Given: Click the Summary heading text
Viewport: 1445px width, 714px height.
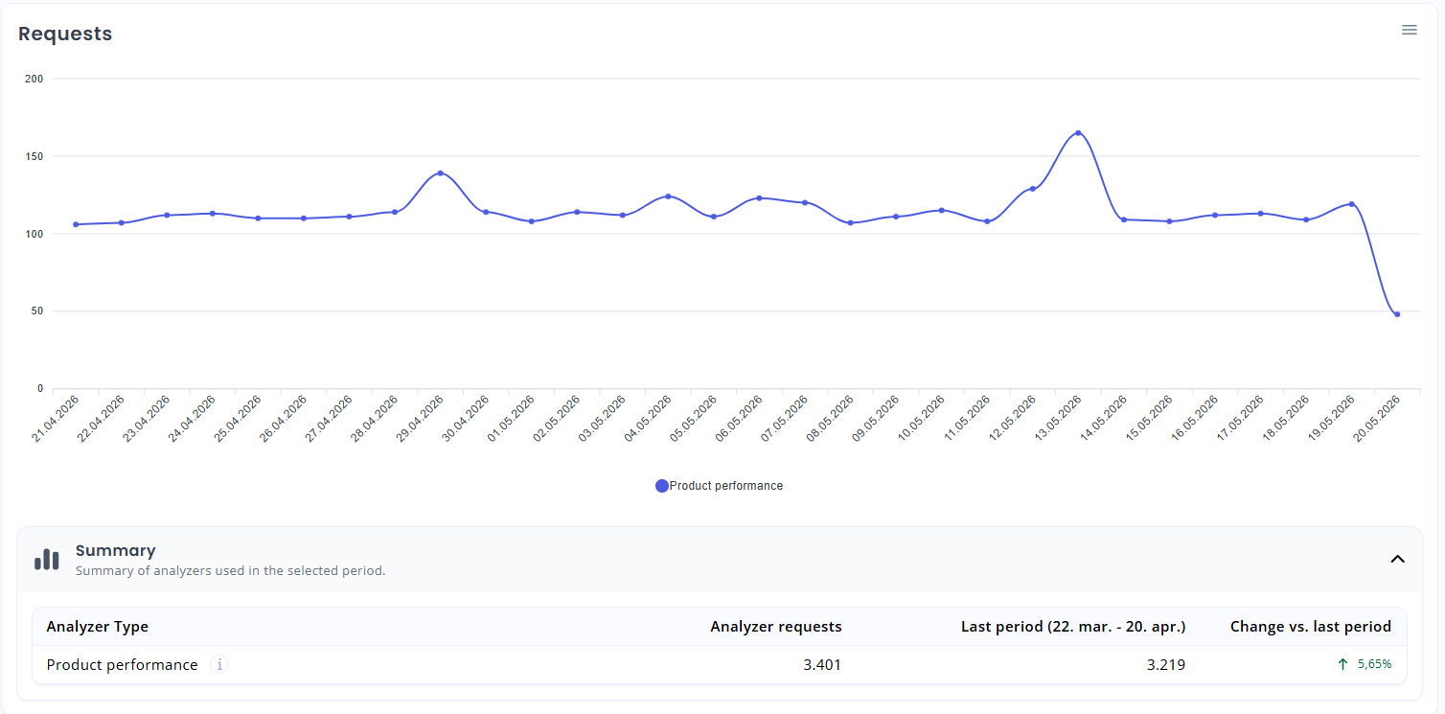Looking at the screenshot, I should (x=116, y=550).
